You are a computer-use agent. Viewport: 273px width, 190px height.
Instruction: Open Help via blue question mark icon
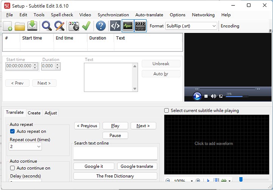tap(101, 26)
